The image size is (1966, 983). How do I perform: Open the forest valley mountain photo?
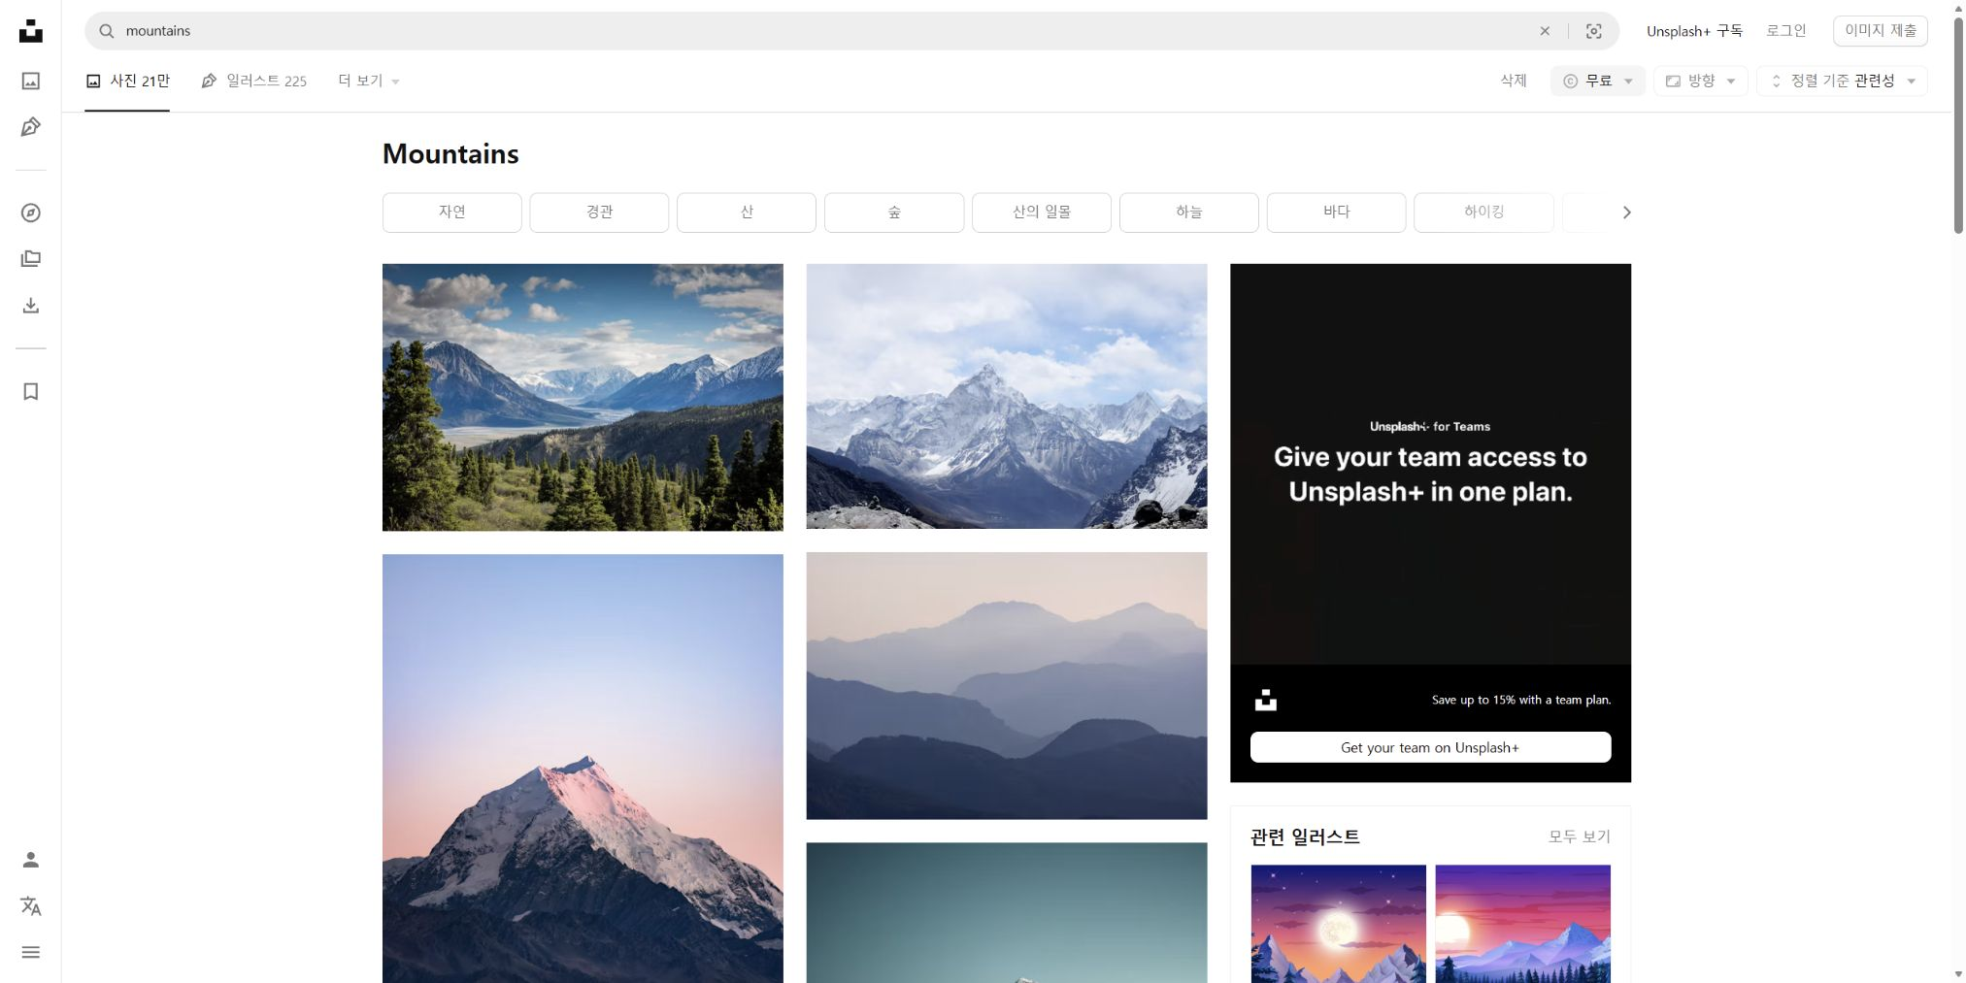tap(583, 397)
